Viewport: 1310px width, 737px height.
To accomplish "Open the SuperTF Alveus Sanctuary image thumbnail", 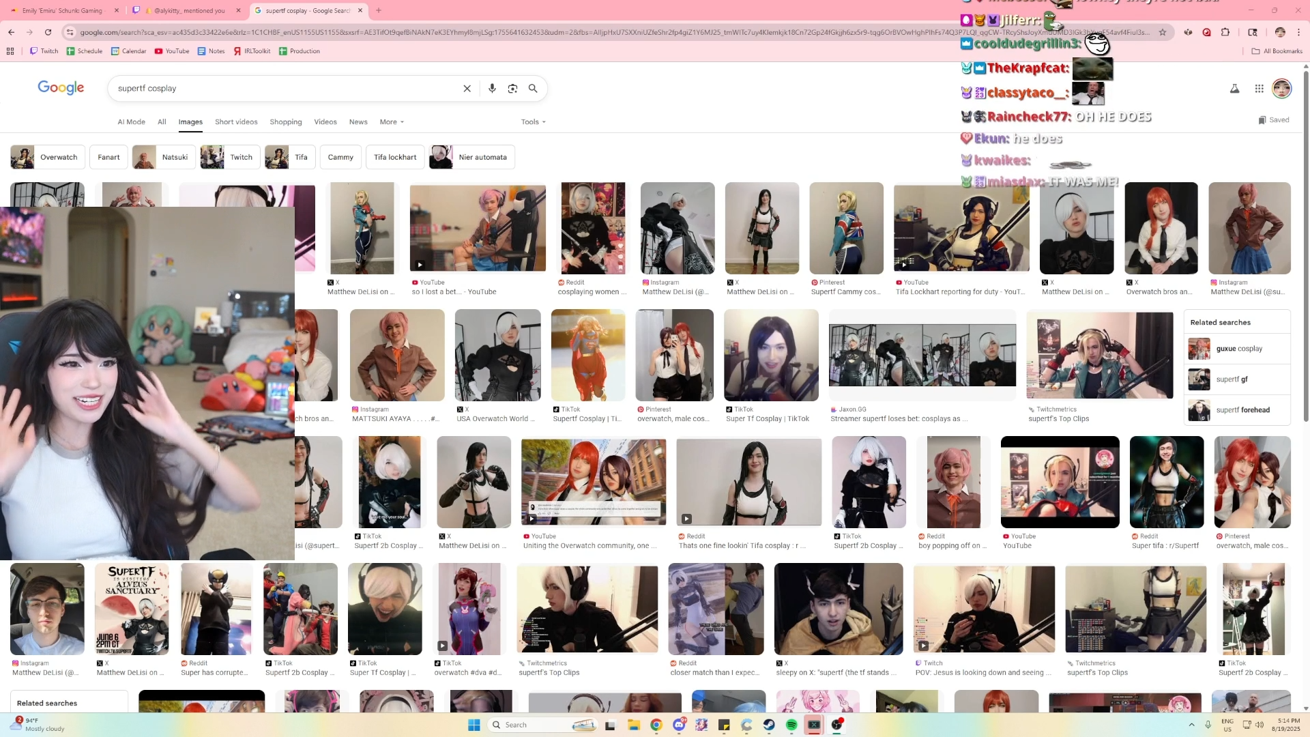I will click(x=132, y=609).
